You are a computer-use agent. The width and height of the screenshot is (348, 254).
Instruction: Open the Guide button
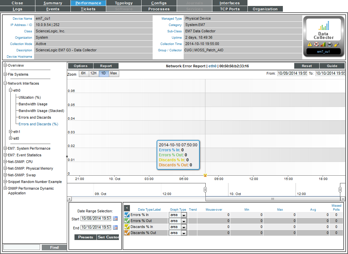click(x=332, y=66)
